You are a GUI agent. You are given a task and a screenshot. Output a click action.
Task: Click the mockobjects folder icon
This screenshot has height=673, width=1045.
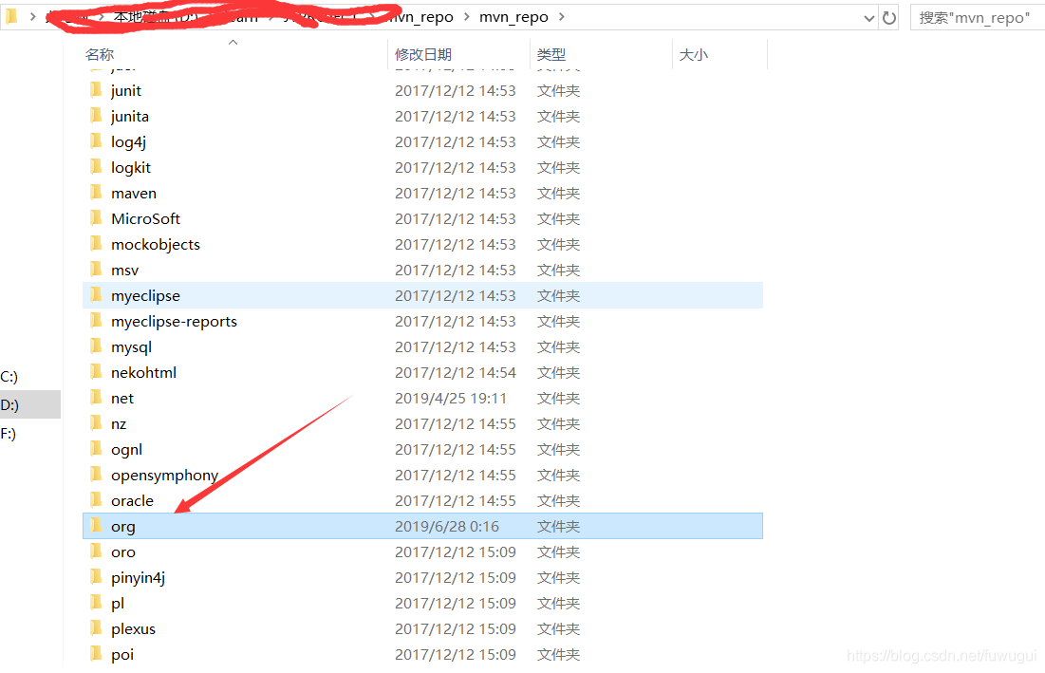tap(96, 244)
